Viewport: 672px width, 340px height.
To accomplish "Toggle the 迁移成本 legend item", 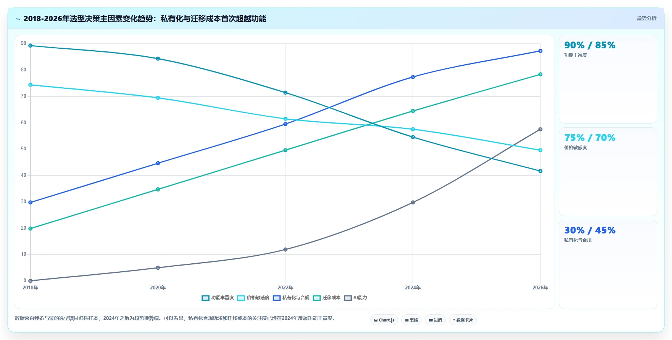I will point(327,298).
